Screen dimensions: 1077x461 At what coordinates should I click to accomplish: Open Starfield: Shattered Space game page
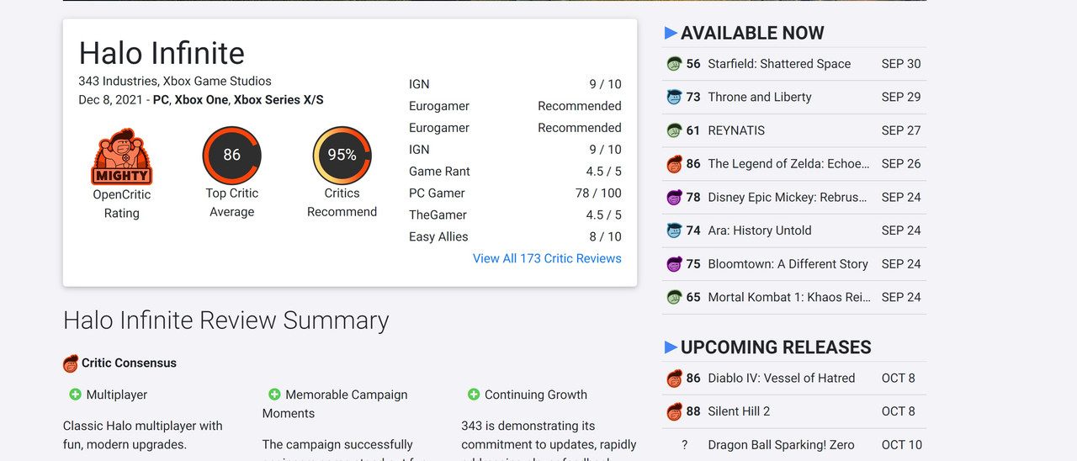pyautogui.click(x=779, y=64)
